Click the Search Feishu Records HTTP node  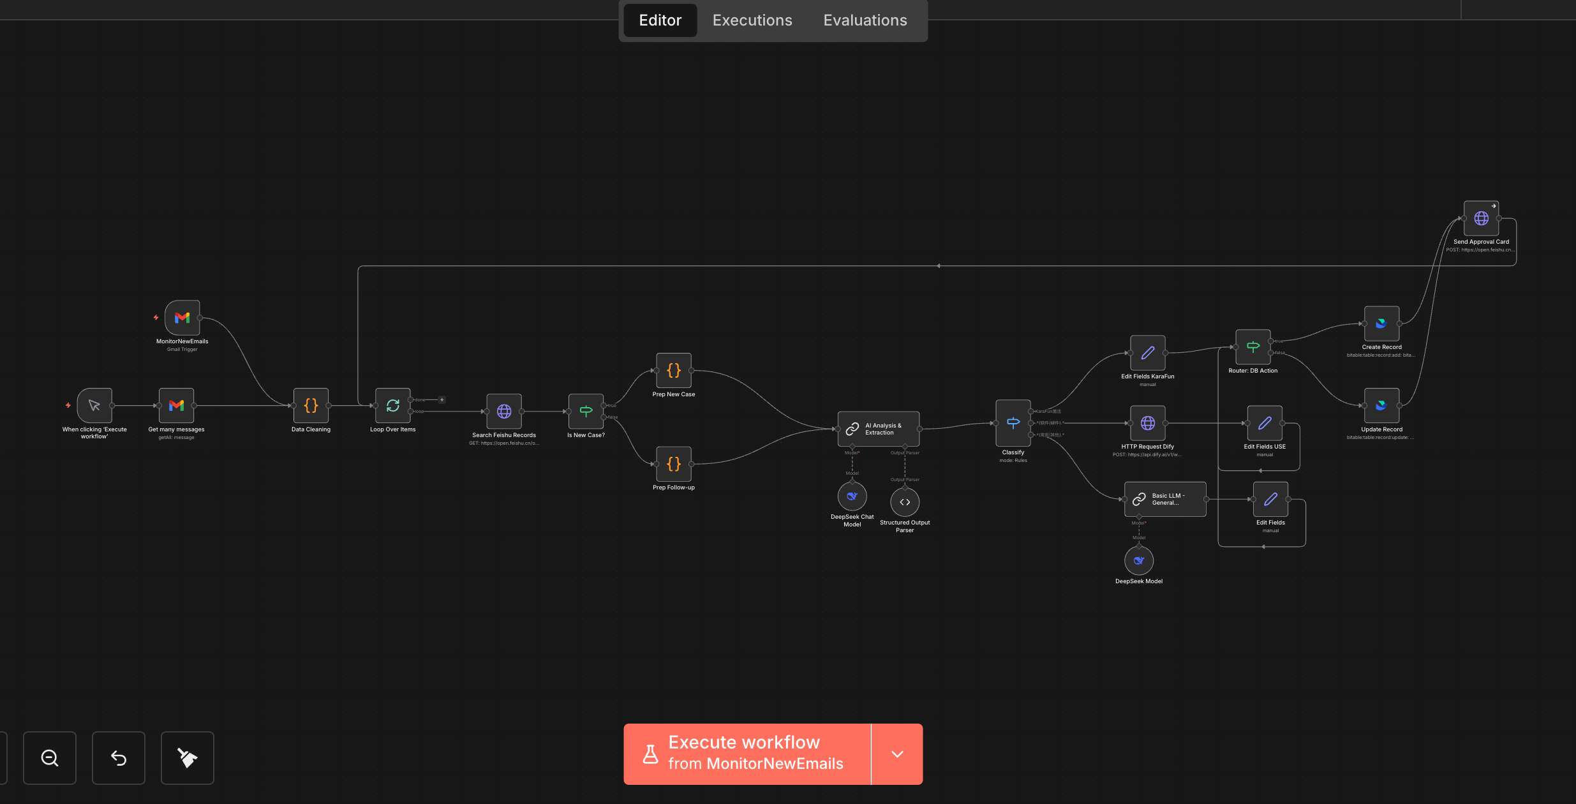[504, 412]
